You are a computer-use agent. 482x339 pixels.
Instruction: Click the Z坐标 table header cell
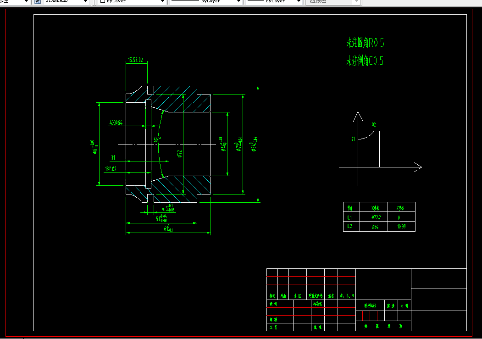[x=400, y=208]
